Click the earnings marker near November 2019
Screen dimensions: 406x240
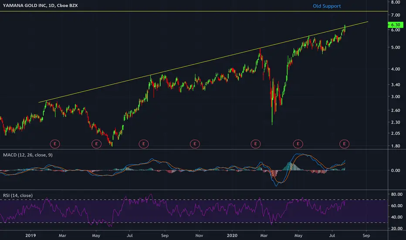tap(195, 144)
